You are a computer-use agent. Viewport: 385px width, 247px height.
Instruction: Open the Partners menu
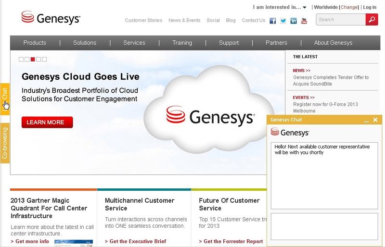click(276, 43)
